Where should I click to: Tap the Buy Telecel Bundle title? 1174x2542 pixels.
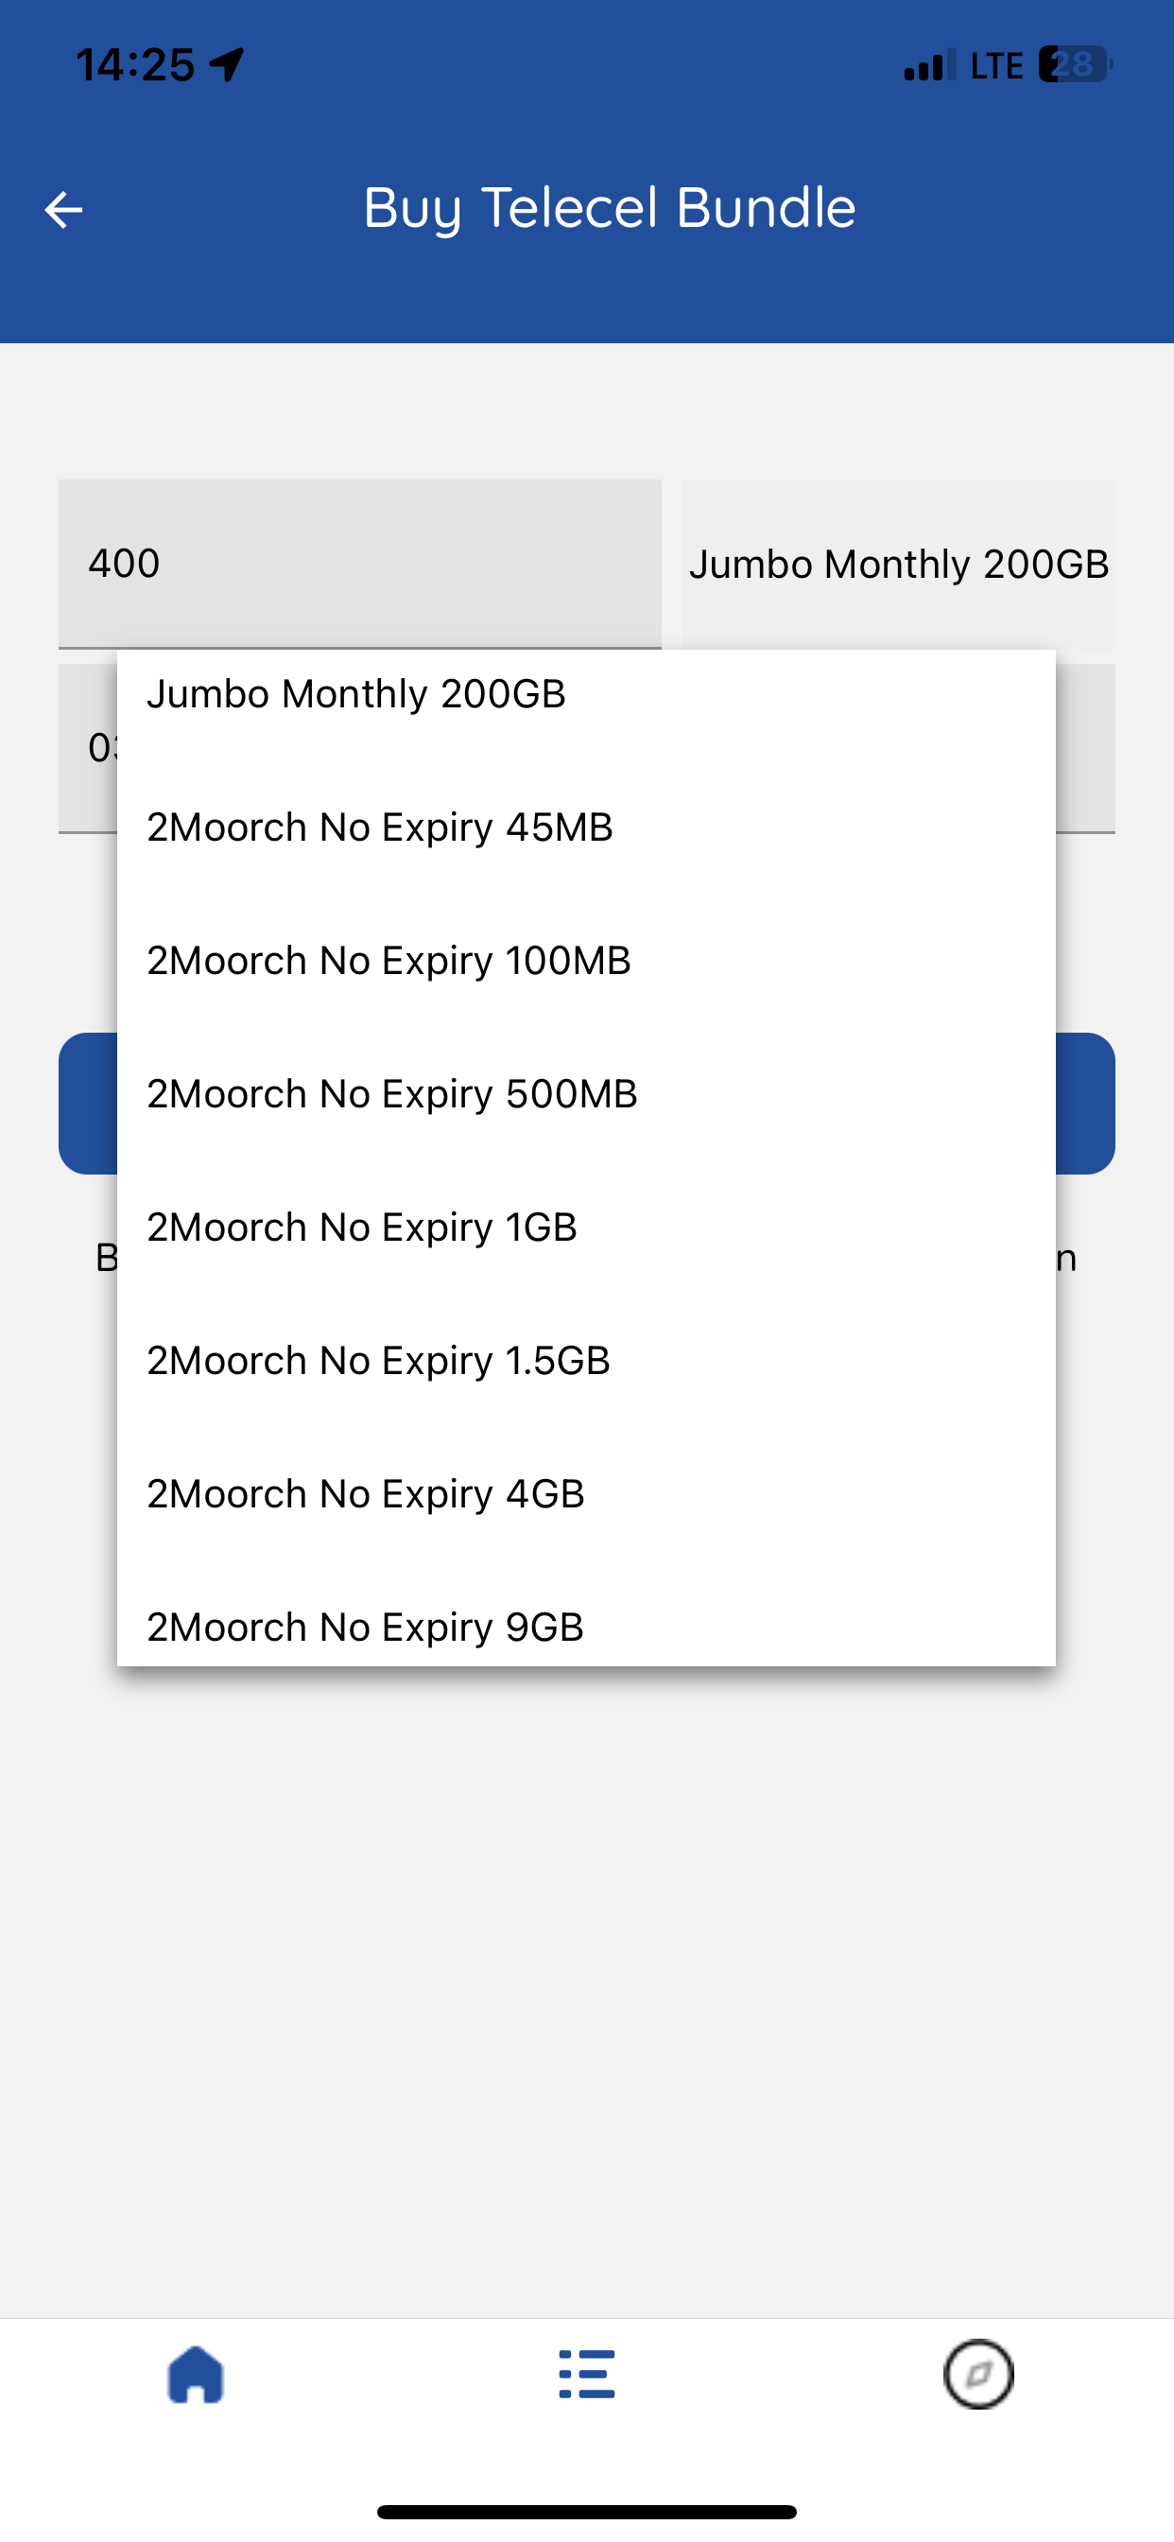coord(609,208)
